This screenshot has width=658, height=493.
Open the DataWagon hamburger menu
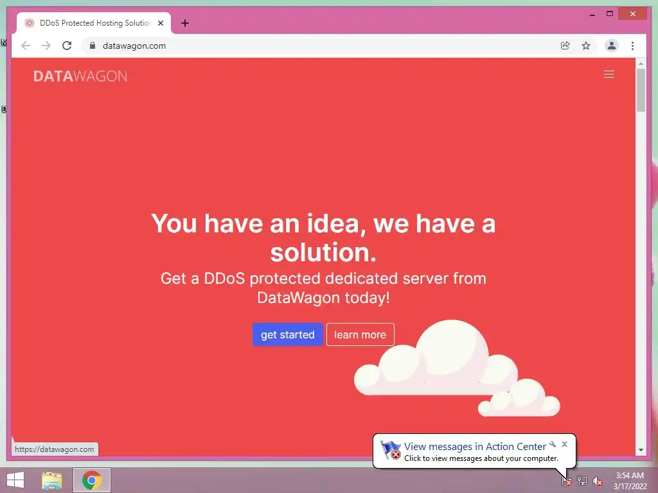[x=609, y=74]
